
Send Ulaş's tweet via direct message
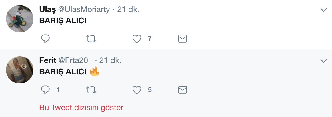(x=183, y=39)
